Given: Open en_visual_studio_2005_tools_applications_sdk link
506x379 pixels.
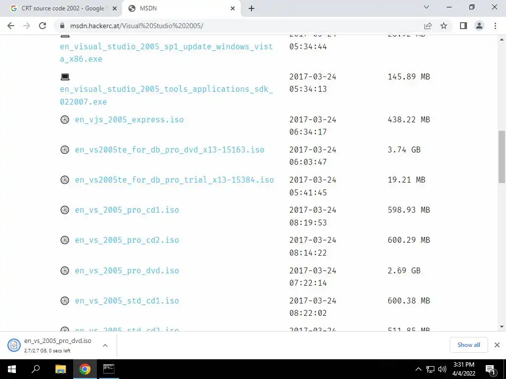Looking at the screenshot, I should click(166, 95).
